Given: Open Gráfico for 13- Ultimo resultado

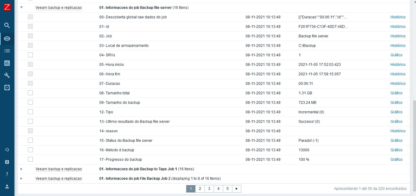Looking at the screenshot, I should [x=396, y=122].
